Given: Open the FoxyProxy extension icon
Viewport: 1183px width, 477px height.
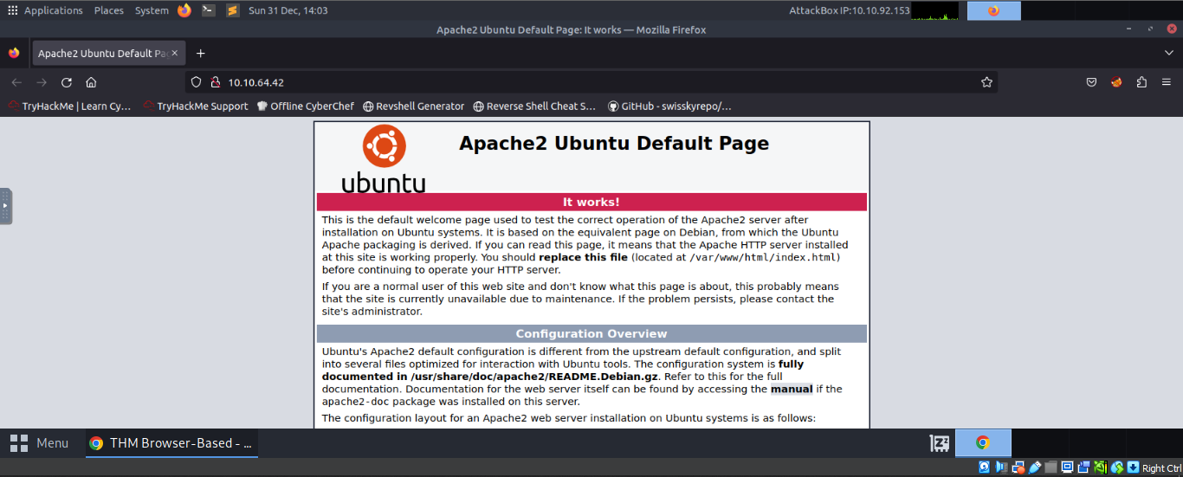Looking at the screenshot, I should (1116, 82).
